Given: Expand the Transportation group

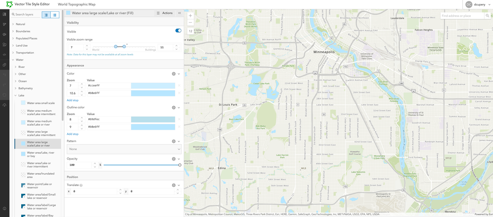Looking at the screenshot, I should [x=13, y=53].
